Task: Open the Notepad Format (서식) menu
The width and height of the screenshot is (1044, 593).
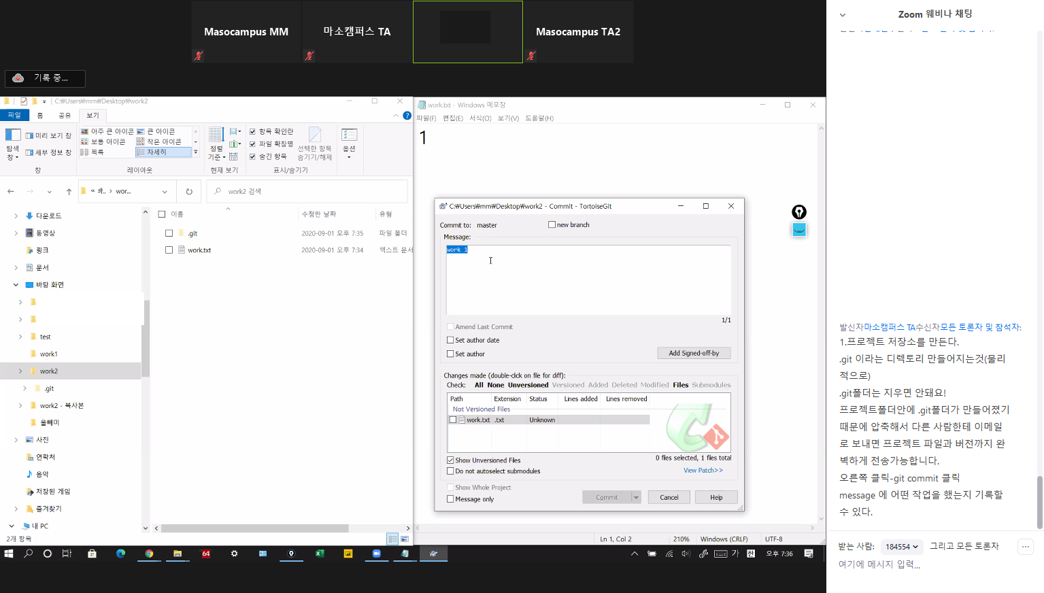Action: pos(480,118)
